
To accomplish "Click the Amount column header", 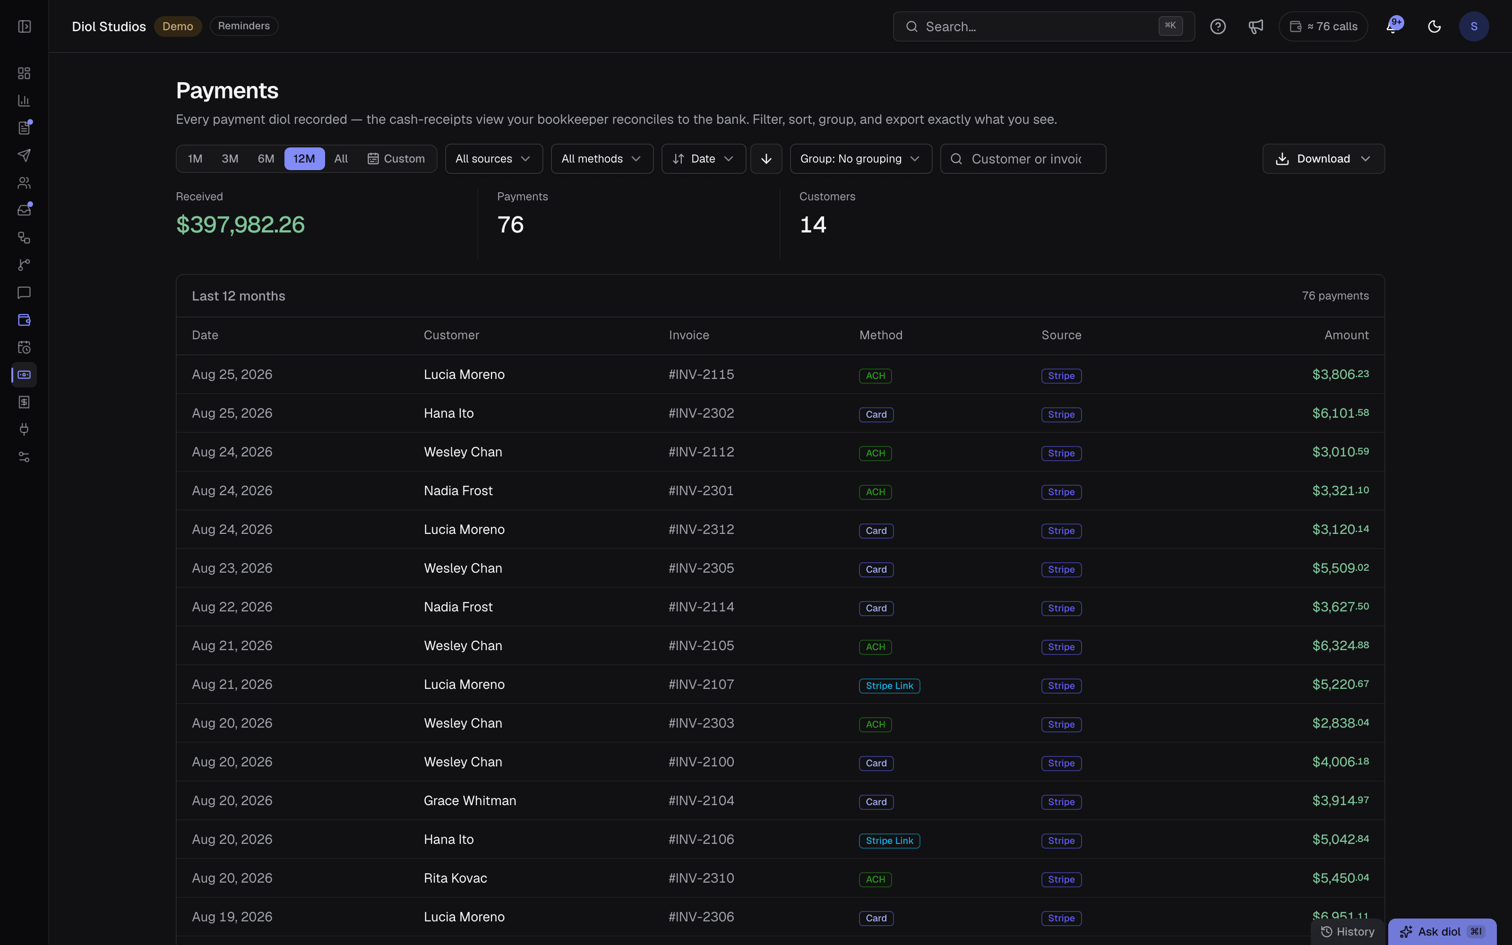I will tap(1347, 335).
